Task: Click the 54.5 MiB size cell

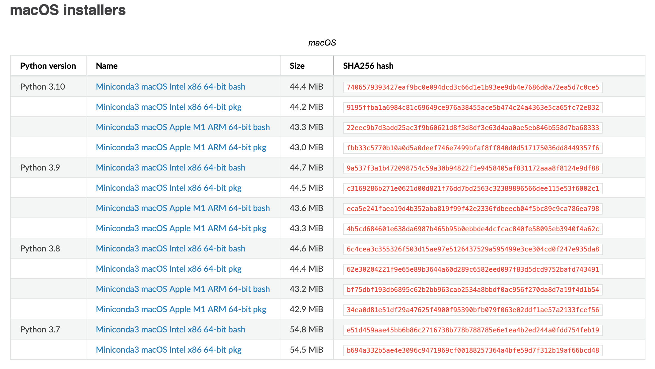Action: pyautogui.click(x=306, y=350)
